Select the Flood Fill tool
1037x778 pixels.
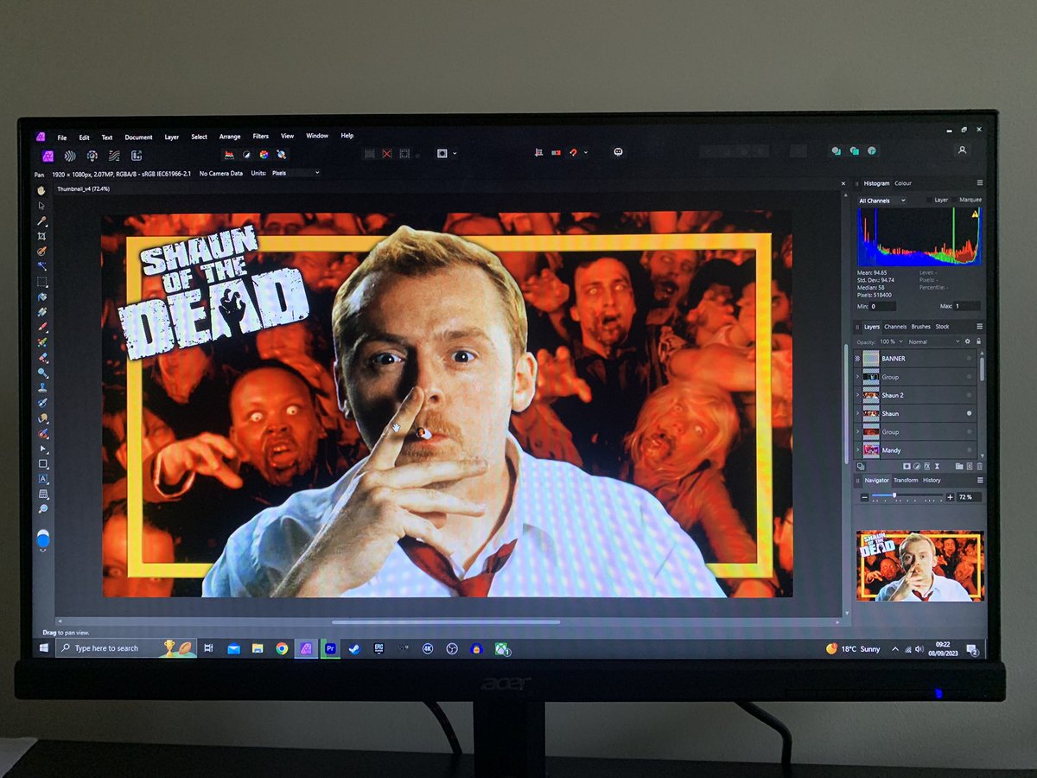click(x=41, y=297)
